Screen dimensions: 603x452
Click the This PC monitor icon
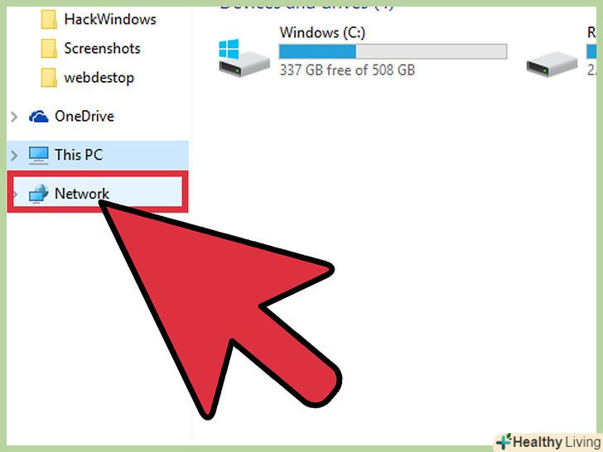(38, 156)
